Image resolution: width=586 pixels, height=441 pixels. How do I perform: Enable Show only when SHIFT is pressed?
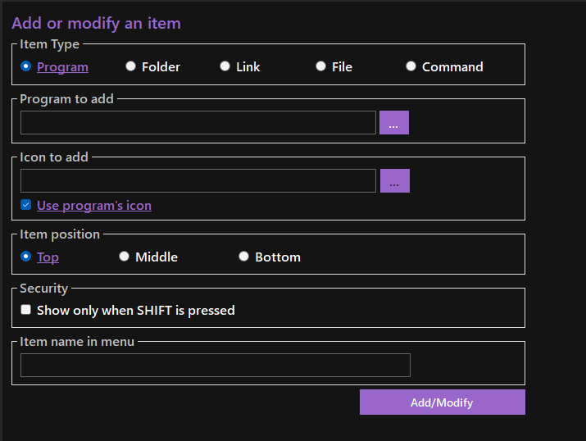[x=26, y=310]
